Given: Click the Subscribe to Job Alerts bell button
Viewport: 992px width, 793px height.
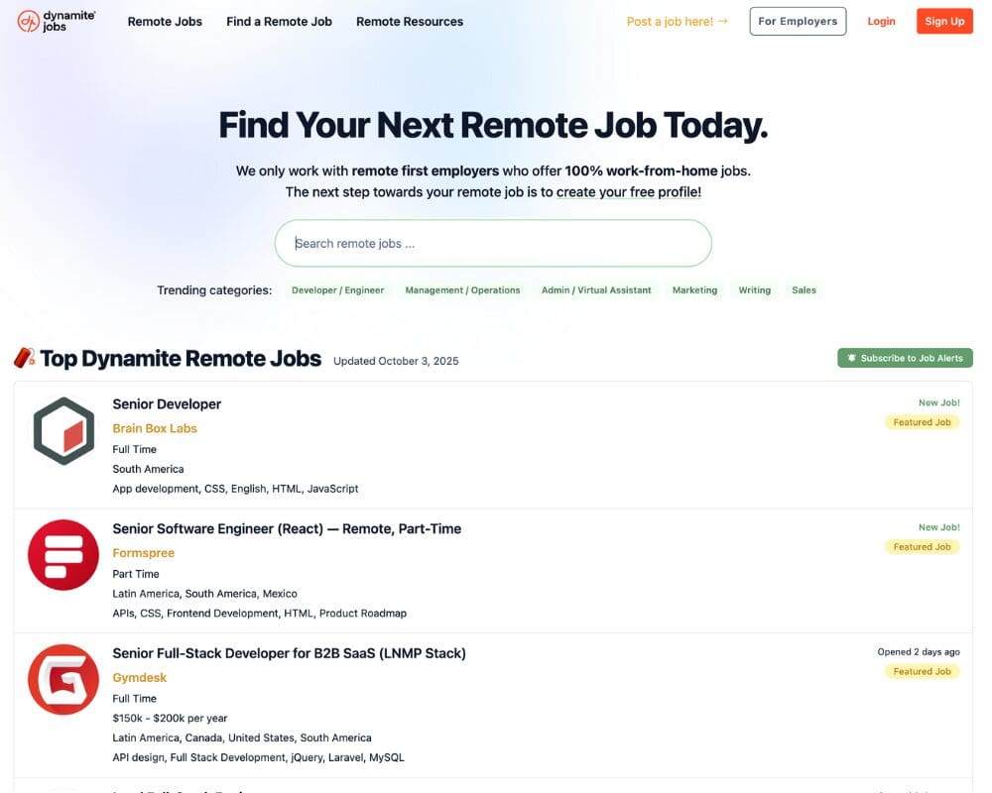Looking at the screenshot, I should (905, 358).
